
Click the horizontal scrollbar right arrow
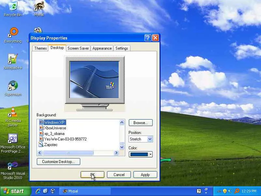tap(116, 153)
